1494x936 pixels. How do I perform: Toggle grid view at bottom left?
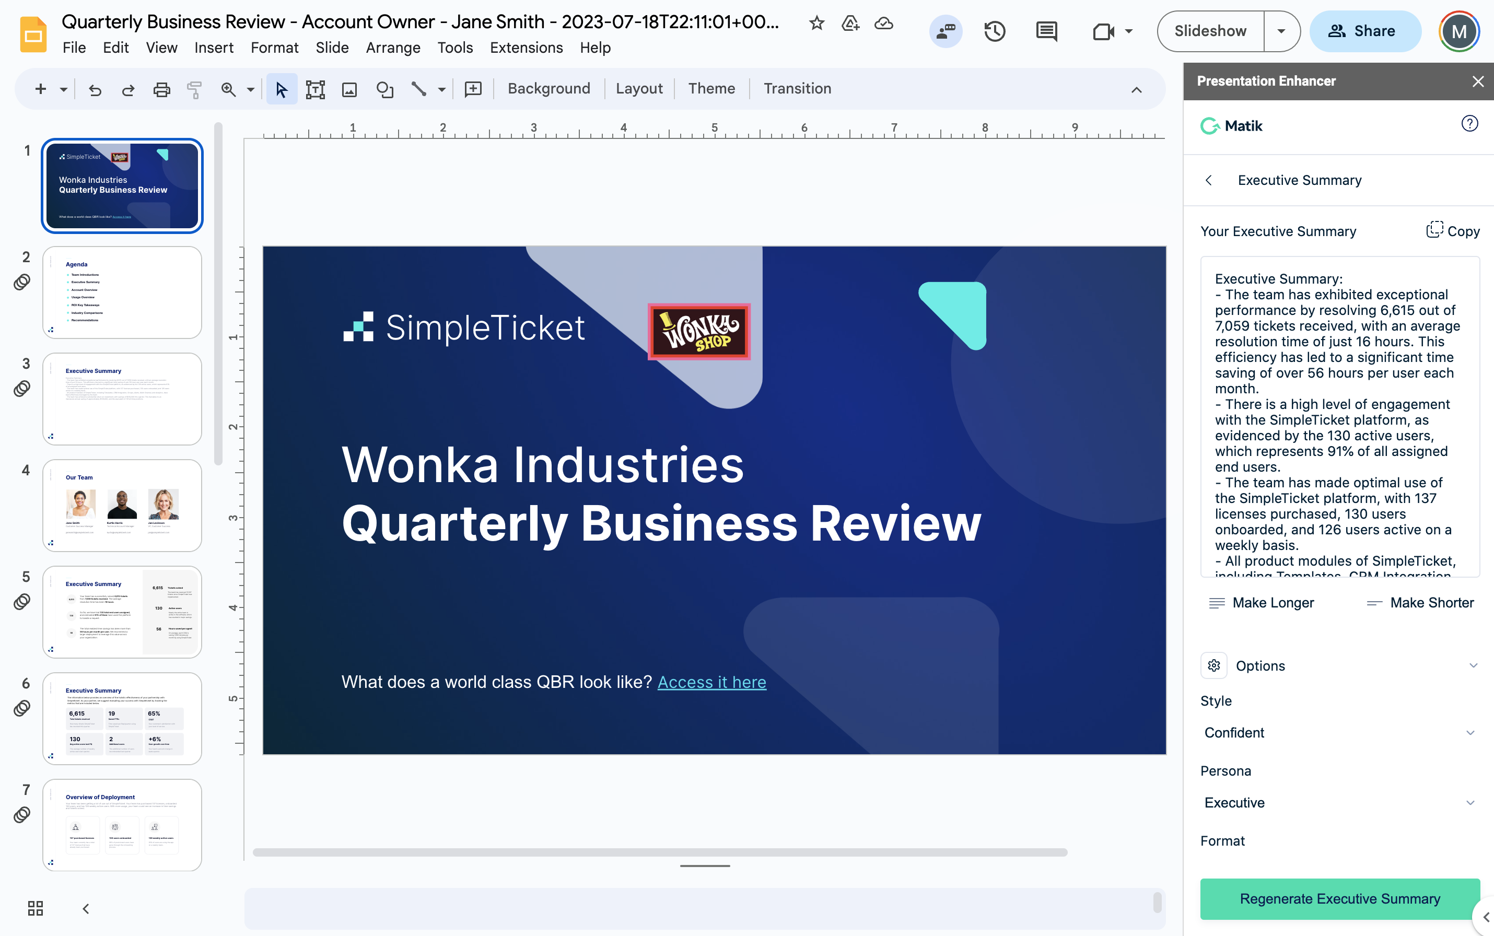coord(36,908)
